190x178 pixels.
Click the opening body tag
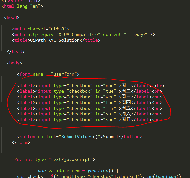pyautogui.click(x=14, y=63)
